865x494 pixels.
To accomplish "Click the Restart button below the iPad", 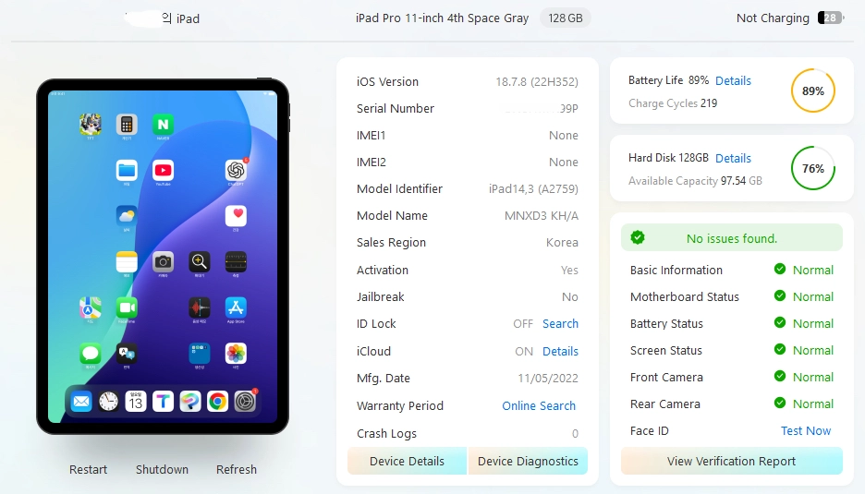I will 89,469.
